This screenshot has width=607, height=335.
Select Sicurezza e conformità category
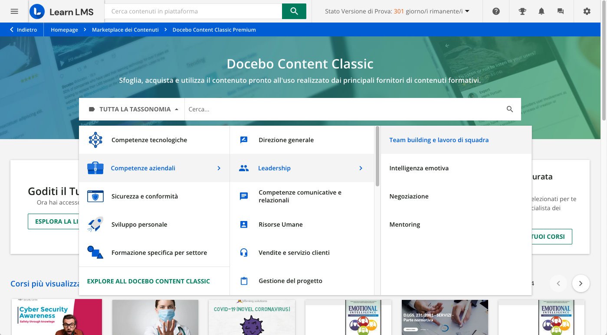(154, 196)
